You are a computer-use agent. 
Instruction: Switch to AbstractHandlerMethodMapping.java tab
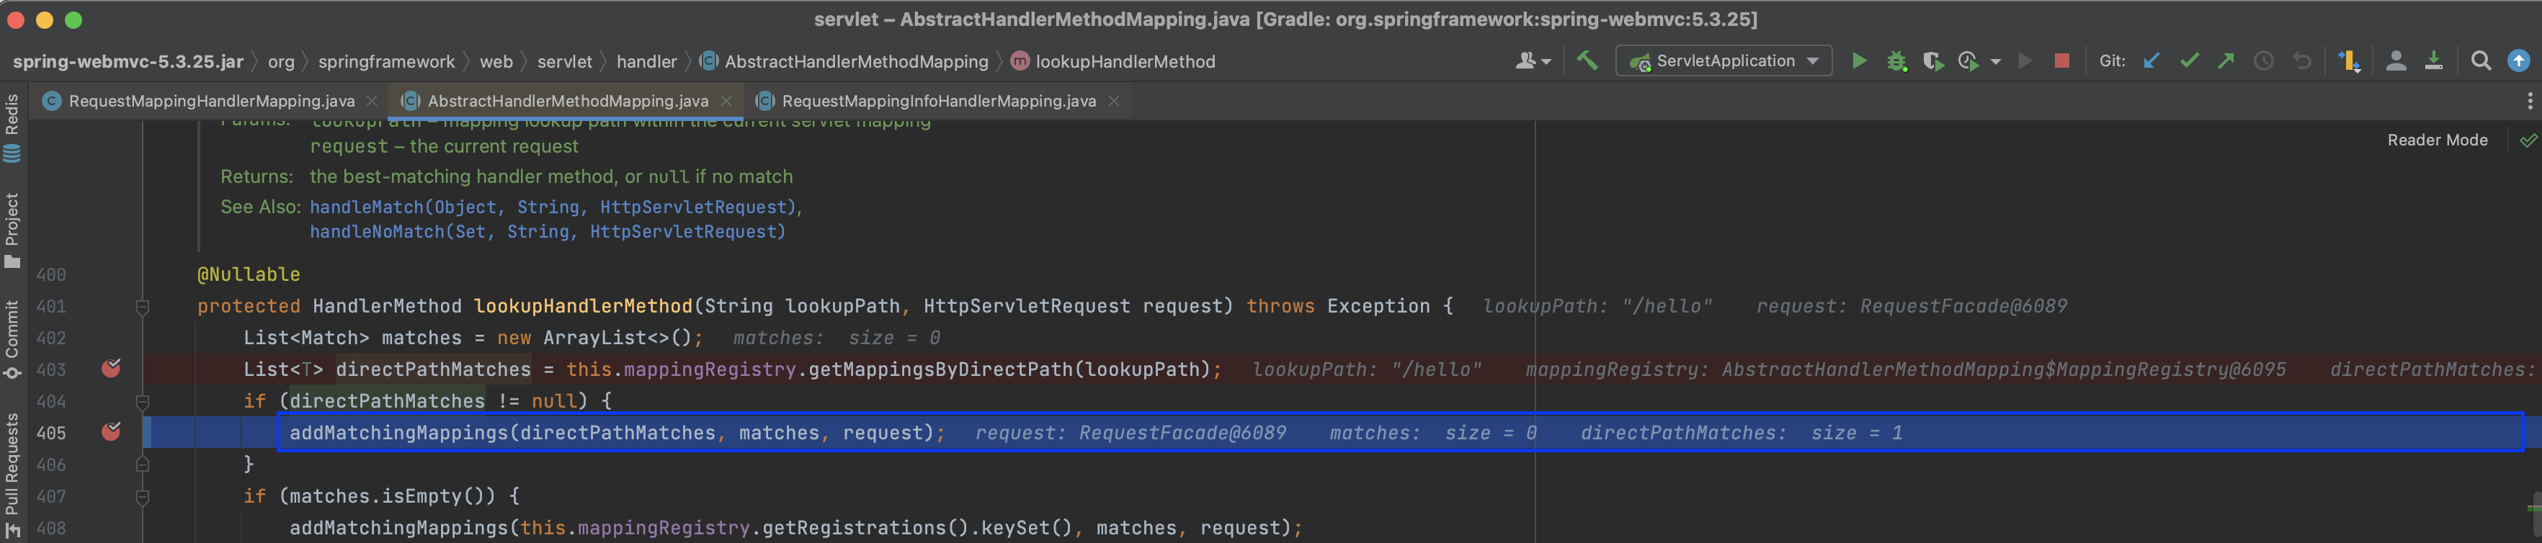click(x=568, y=101)
